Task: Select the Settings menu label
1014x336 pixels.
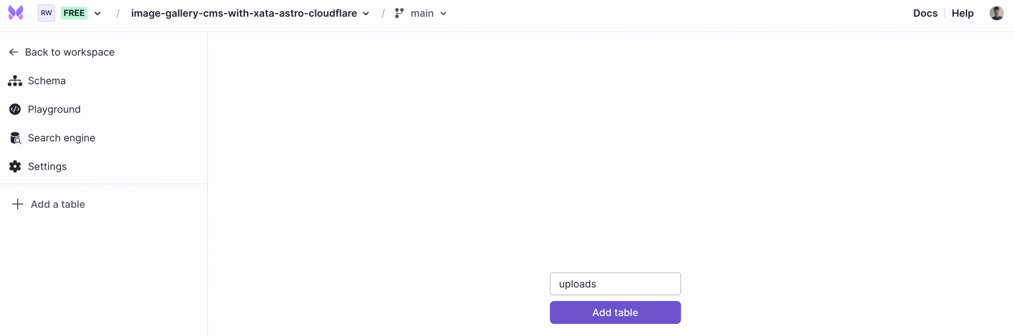Action: 47,166
